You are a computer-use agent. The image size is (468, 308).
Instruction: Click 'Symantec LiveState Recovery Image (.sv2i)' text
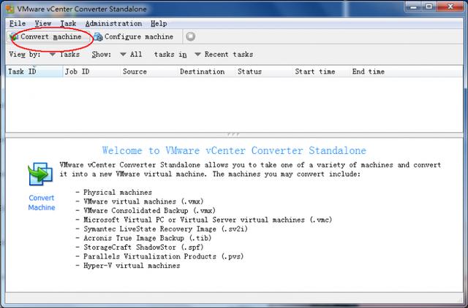pos(165,229)
